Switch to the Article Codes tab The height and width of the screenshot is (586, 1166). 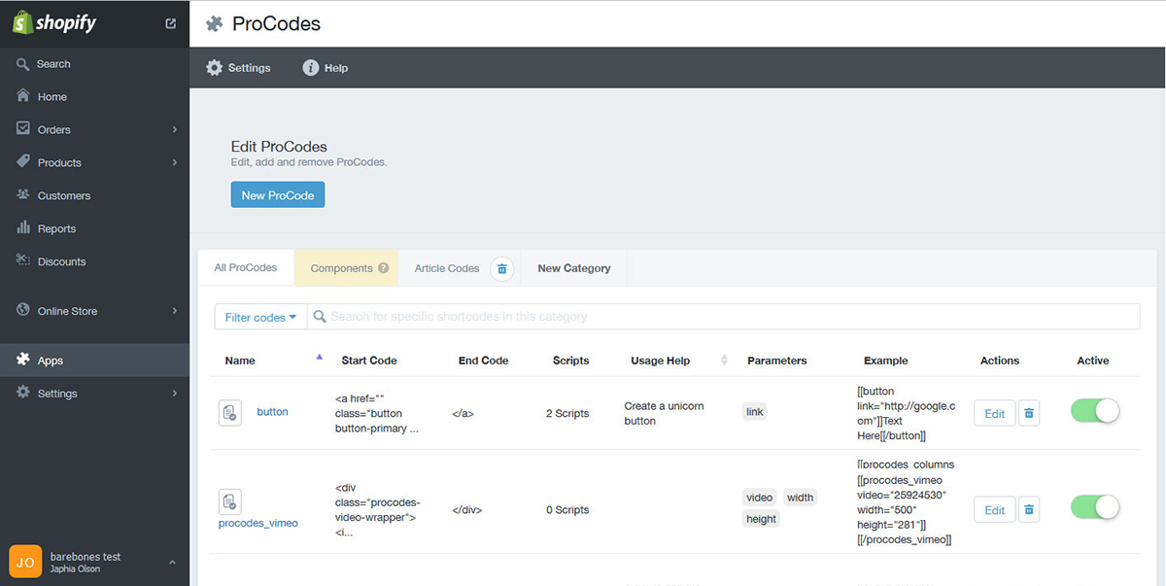(x=447, y=268)
